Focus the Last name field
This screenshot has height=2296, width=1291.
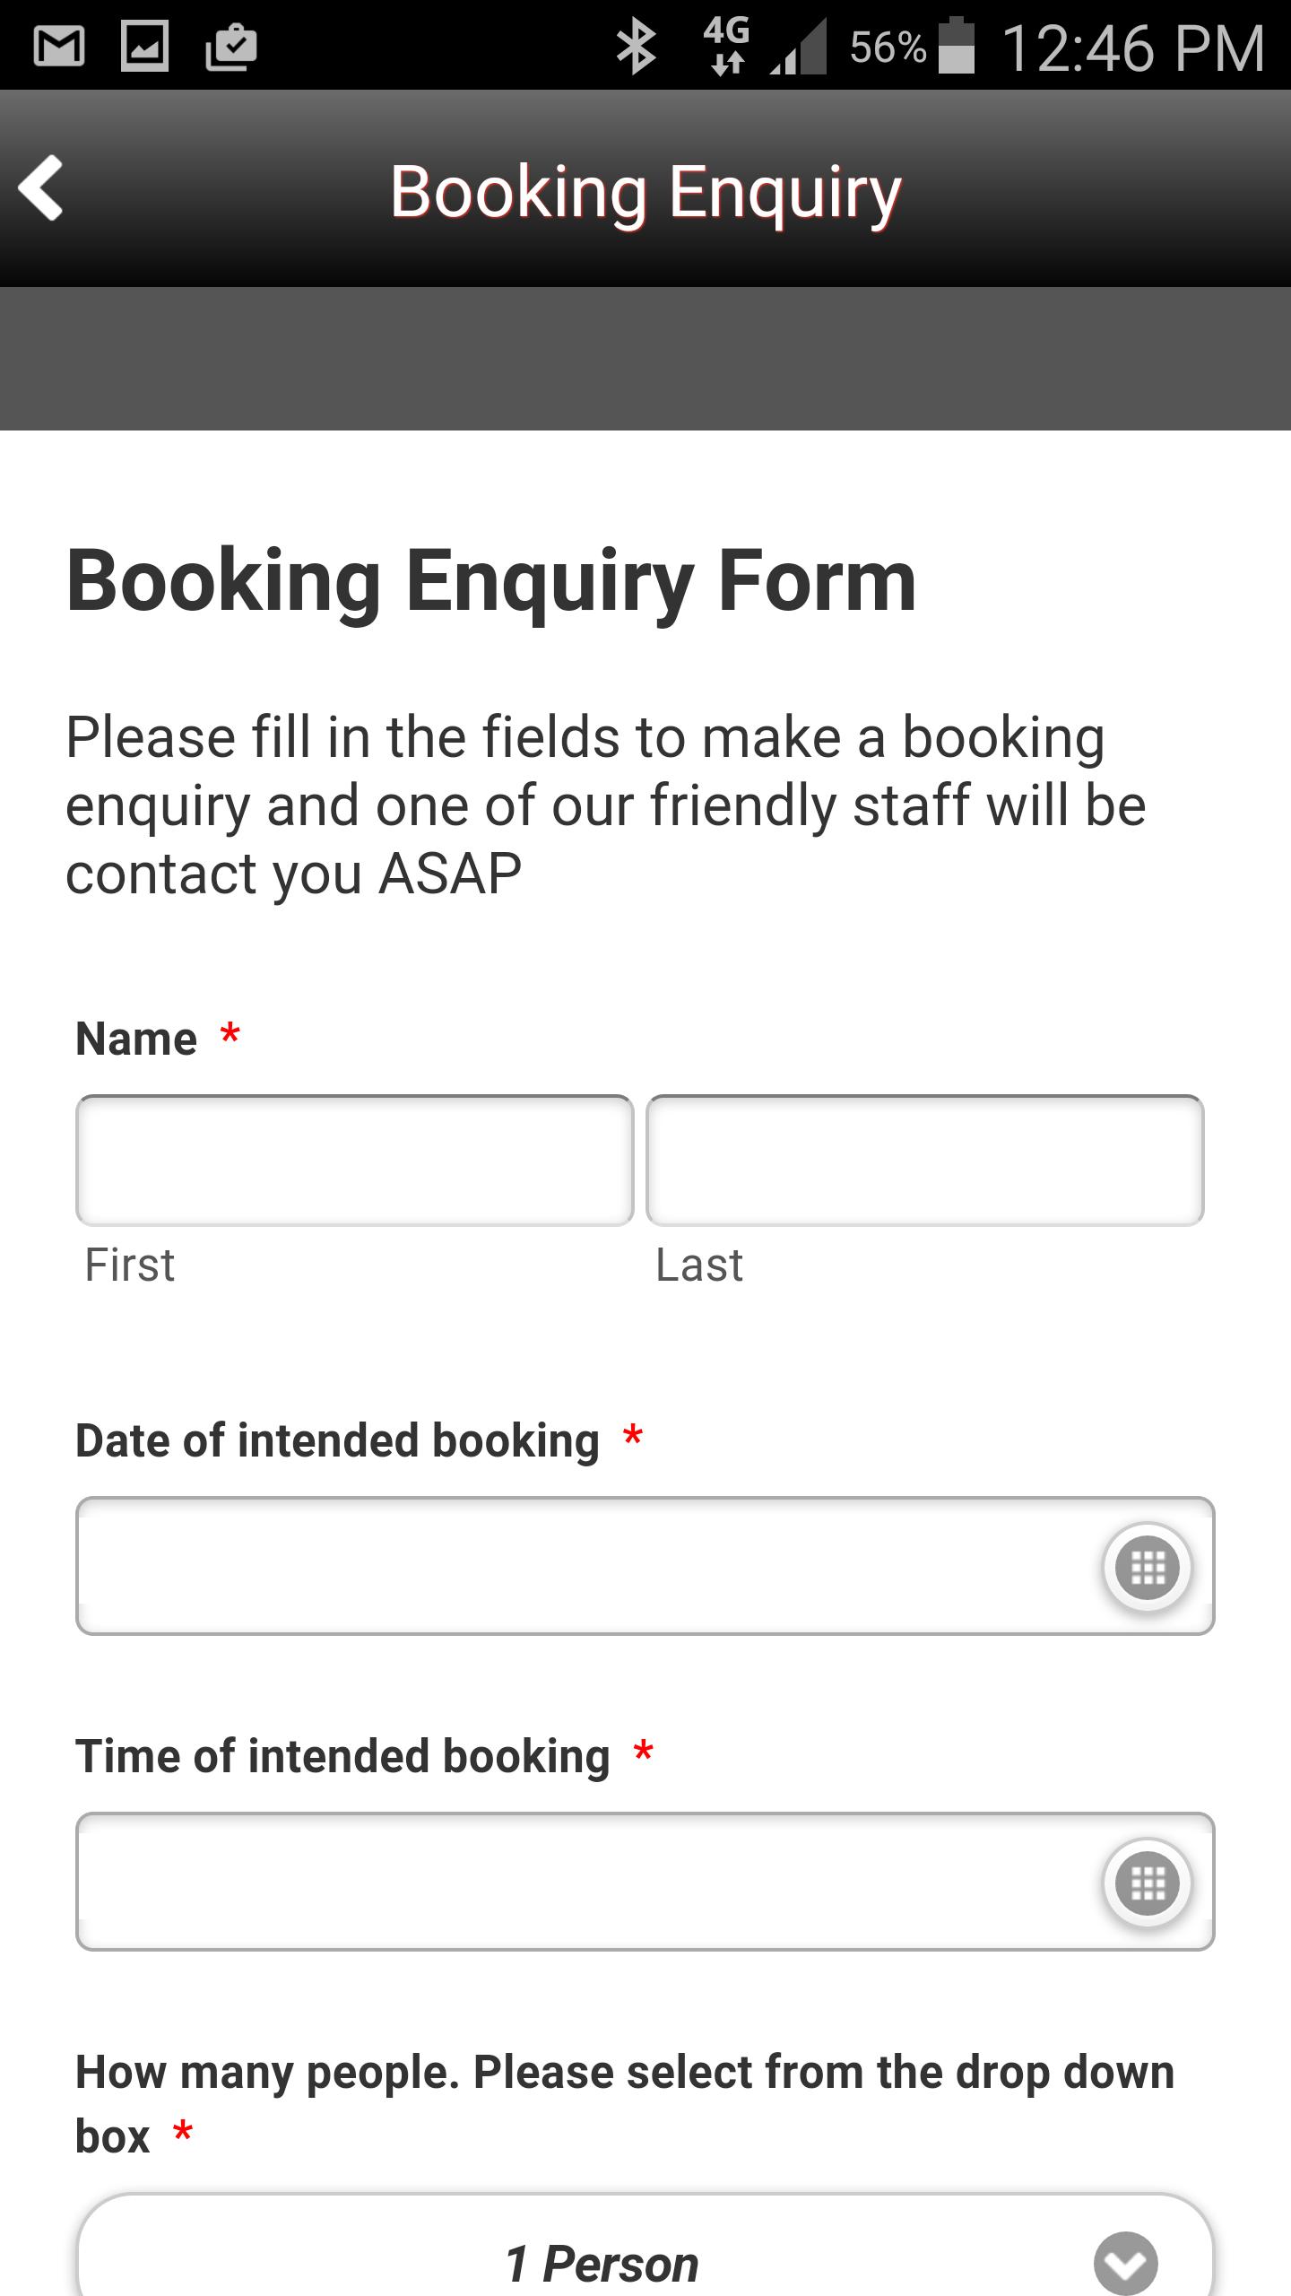click(925, 1161)
